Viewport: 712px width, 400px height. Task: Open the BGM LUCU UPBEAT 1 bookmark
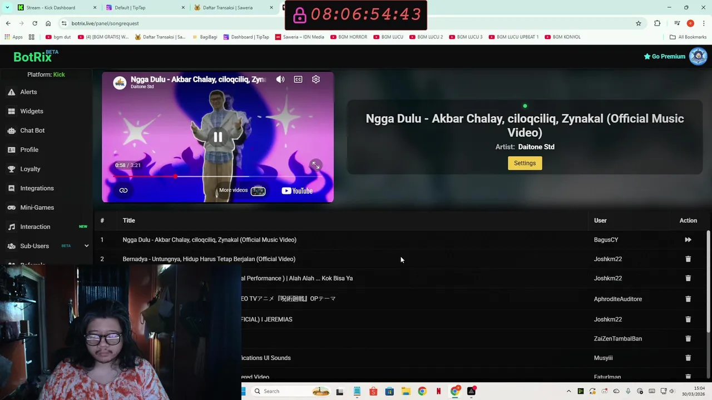click(513, 37)
